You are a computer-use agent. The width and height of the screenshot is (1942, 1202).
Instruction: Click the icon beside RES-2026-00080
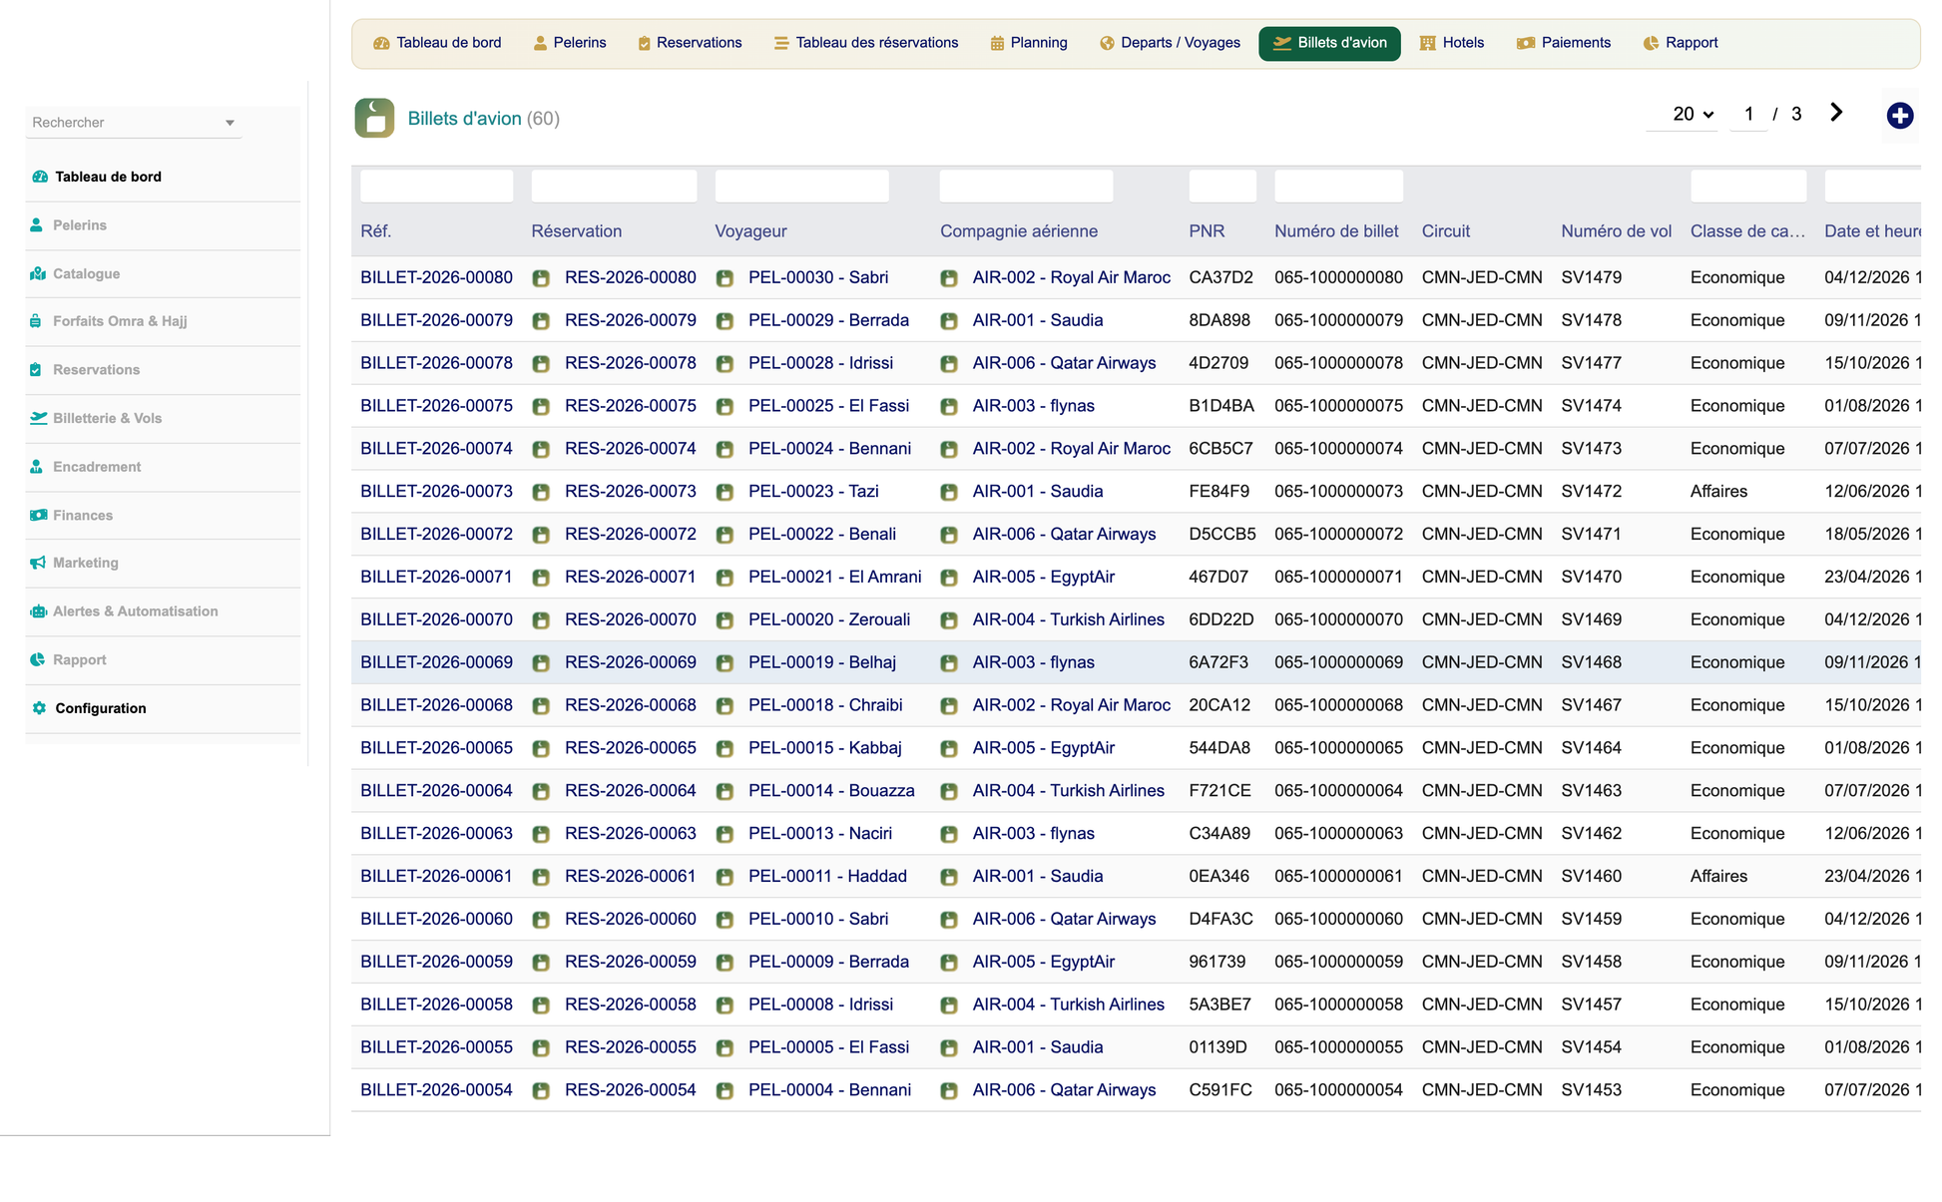(541, 278)
